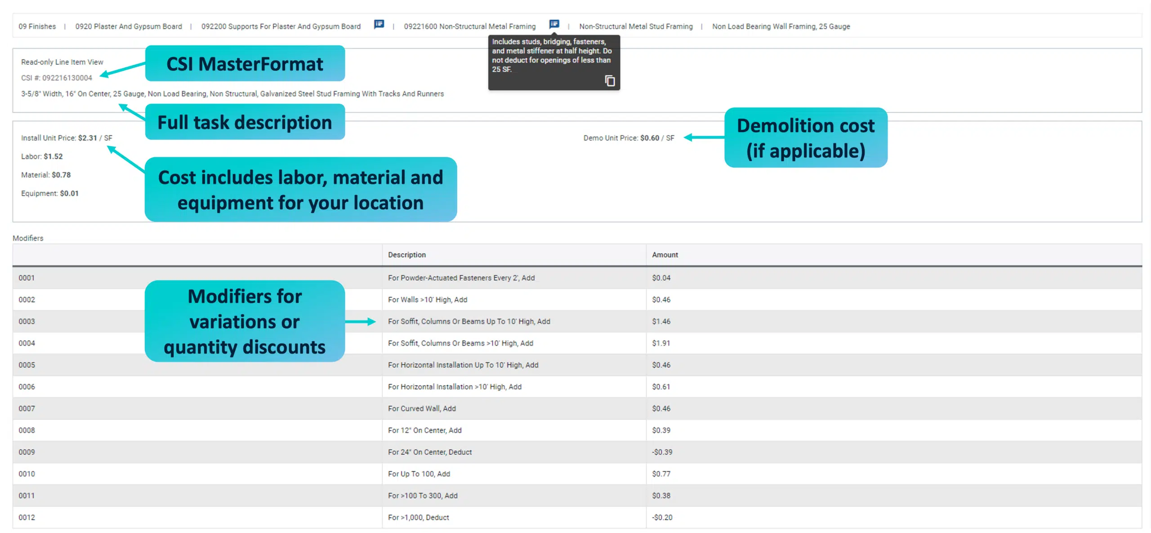This screenshot has height=533, width=1151.
Task: Click For Walls >10' High, Add
Action: point(428,300)
